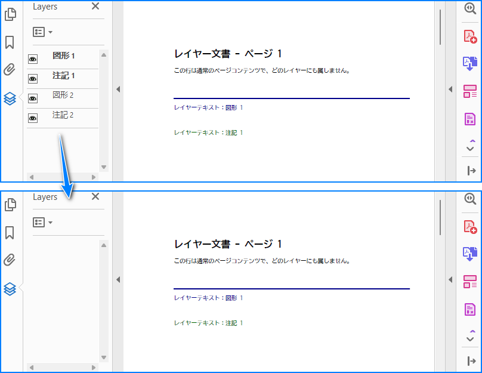Open Page Thumbnails panel in top window
Viewport: 482px width, 373px height.
[x=10, y=14]
